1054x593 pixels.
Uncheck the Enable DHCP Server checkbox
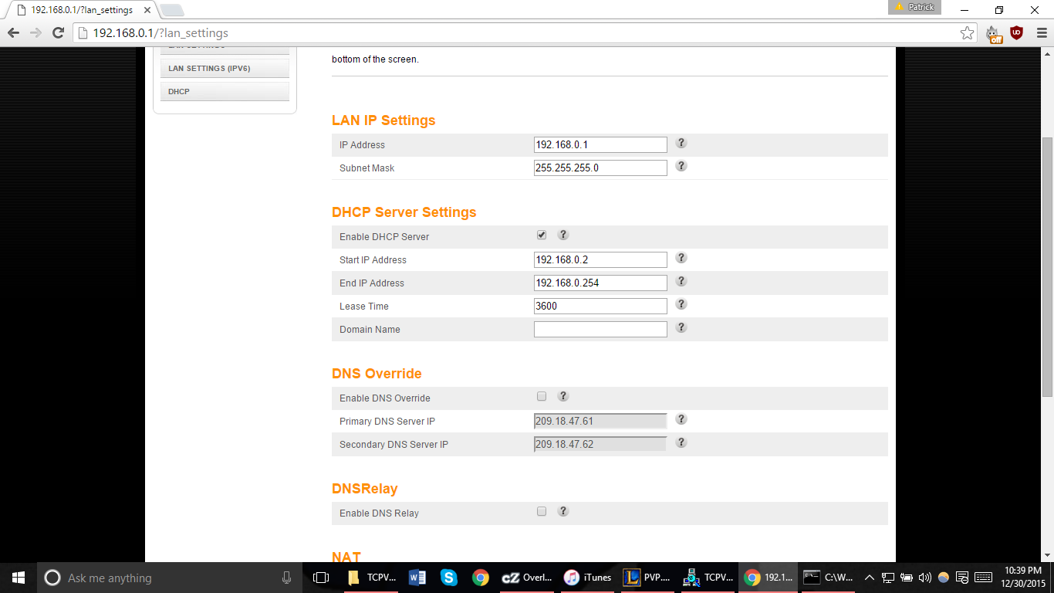pyautogui.click(x=542, y=235)
